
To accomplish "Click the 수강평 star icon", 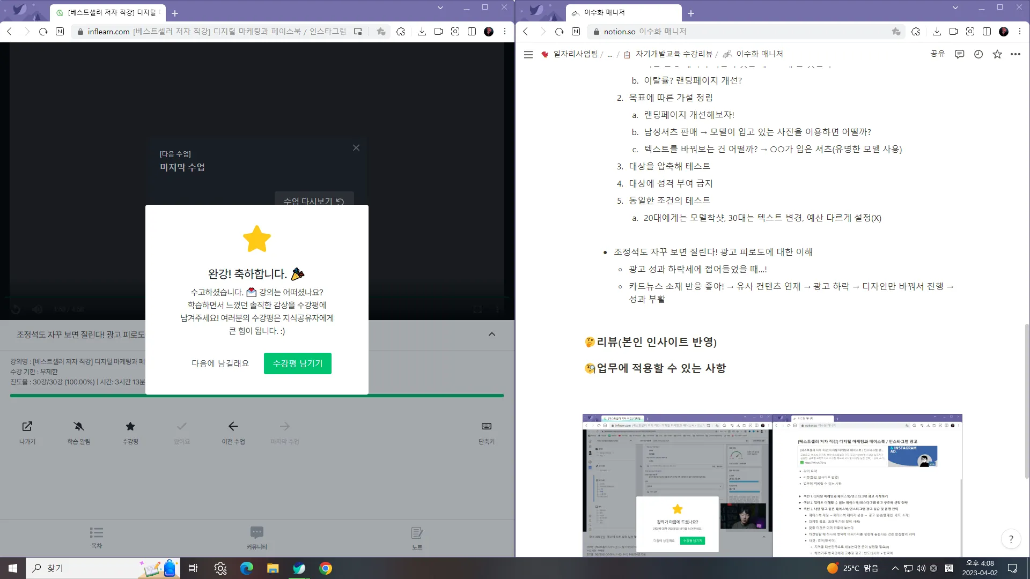I will point(130,426).
